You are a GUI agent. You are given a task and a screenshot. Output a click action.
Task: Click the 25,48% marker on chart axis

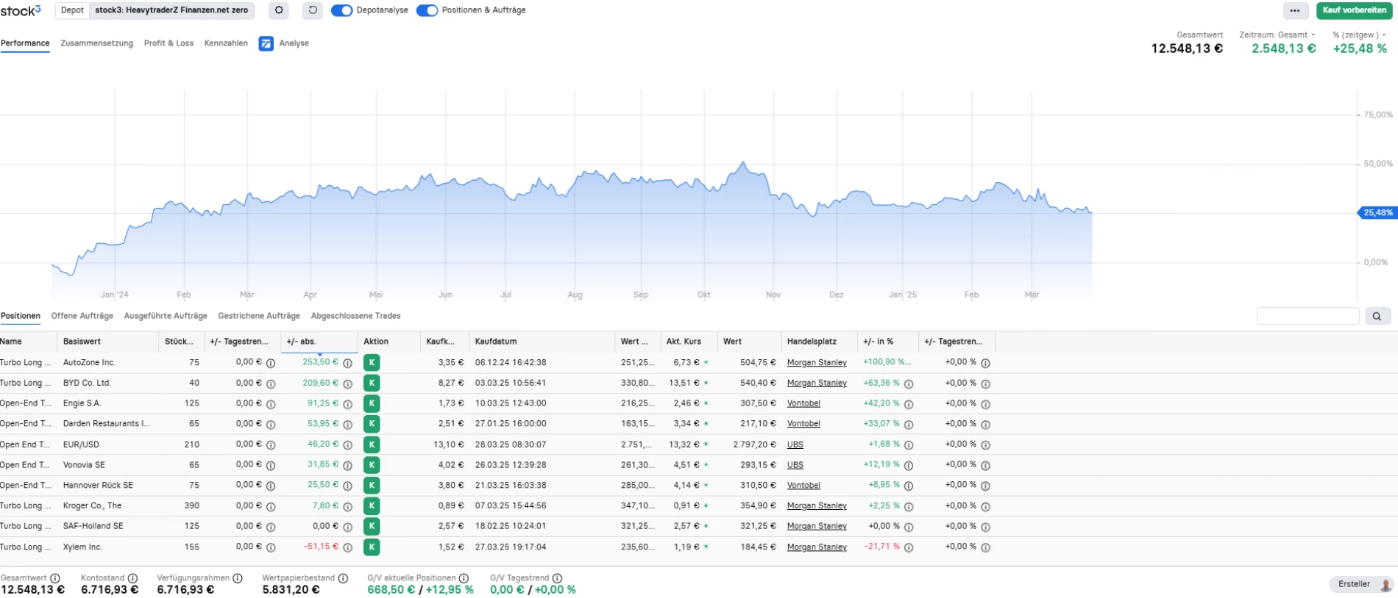click(x=1377, y=213)
